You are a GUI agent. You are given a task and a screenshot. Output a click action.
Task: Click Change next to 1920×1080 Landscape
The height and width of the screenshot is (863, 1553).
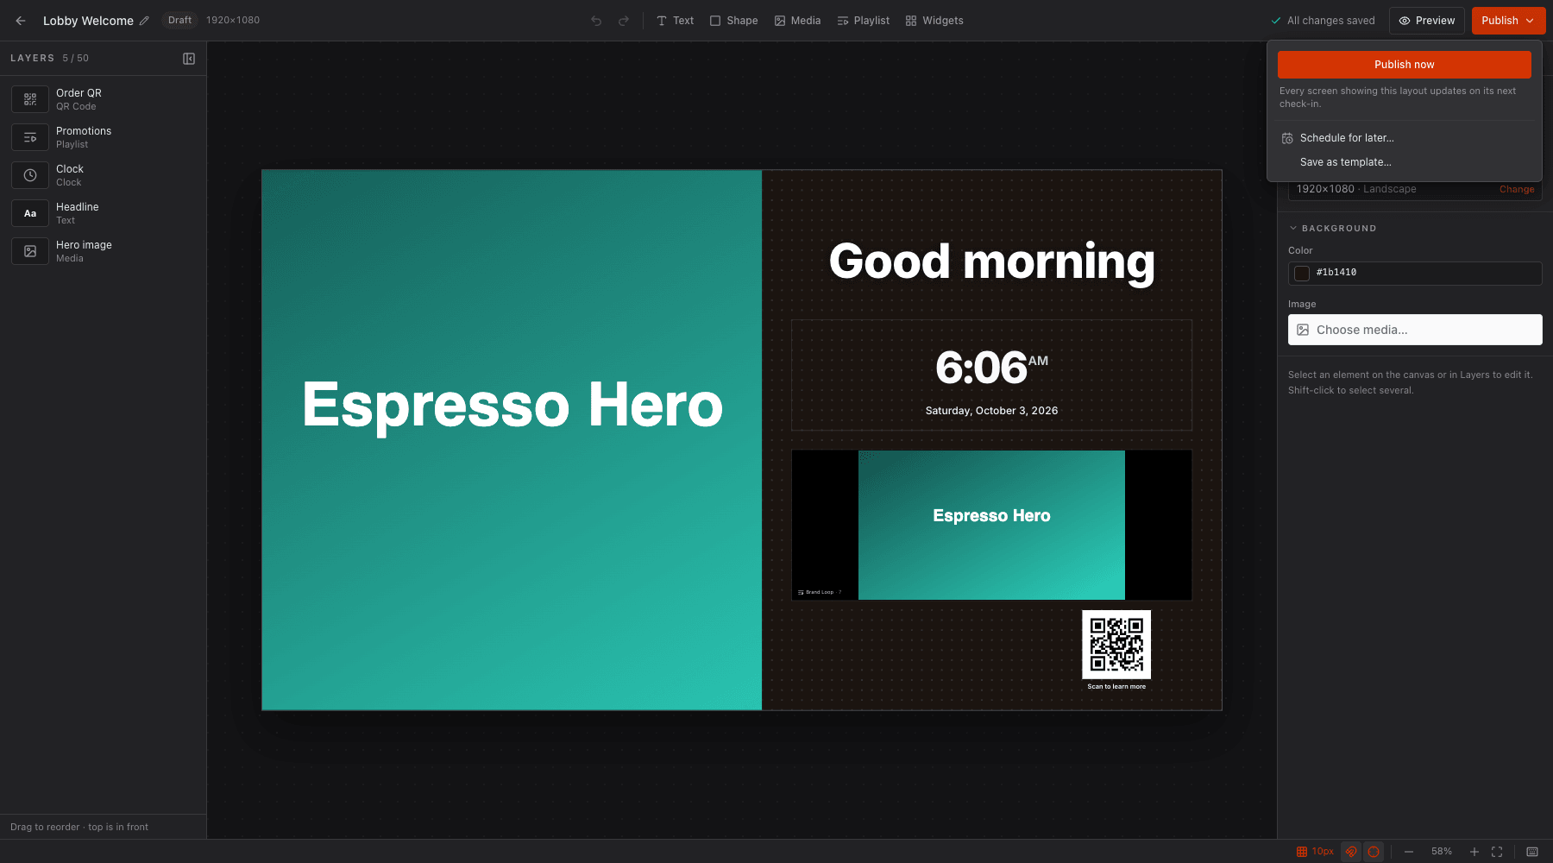click(x=1517, y=190)
